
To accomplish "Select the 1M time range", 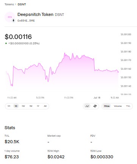I will coord(31,106).
